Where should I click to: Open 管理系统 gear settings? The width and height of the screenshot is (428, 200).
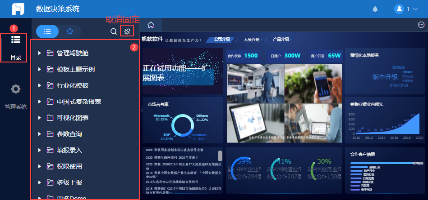(15, 89)
